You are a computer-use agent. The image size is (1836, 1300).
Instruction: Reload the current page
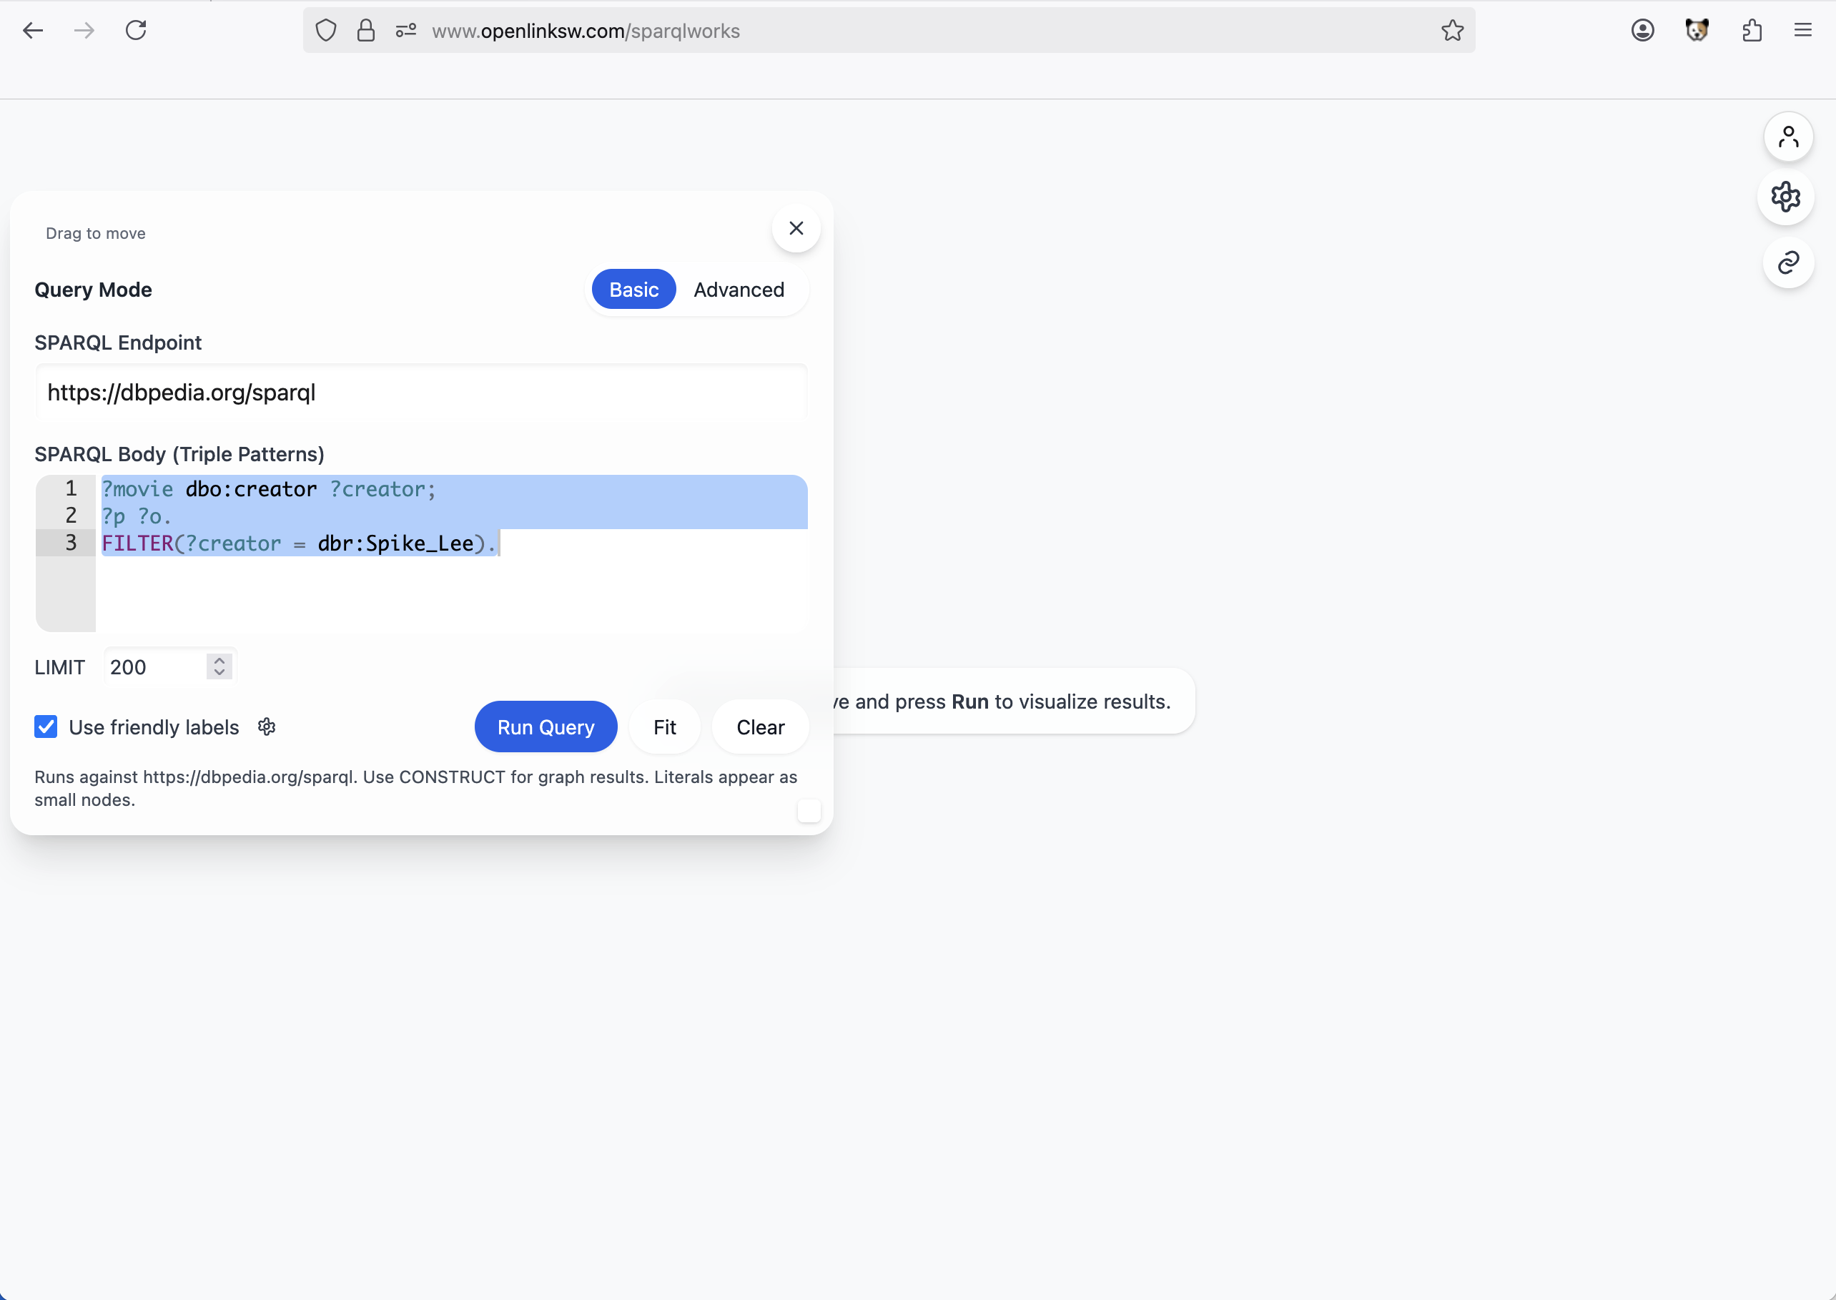136,31
